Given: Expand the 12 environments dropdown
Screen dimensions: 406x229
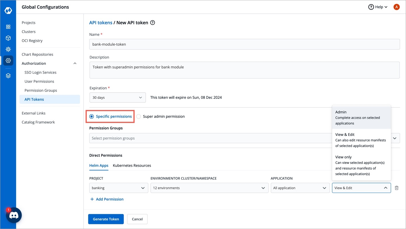Looking at the screenshot, I should click(x=209, y=188).
